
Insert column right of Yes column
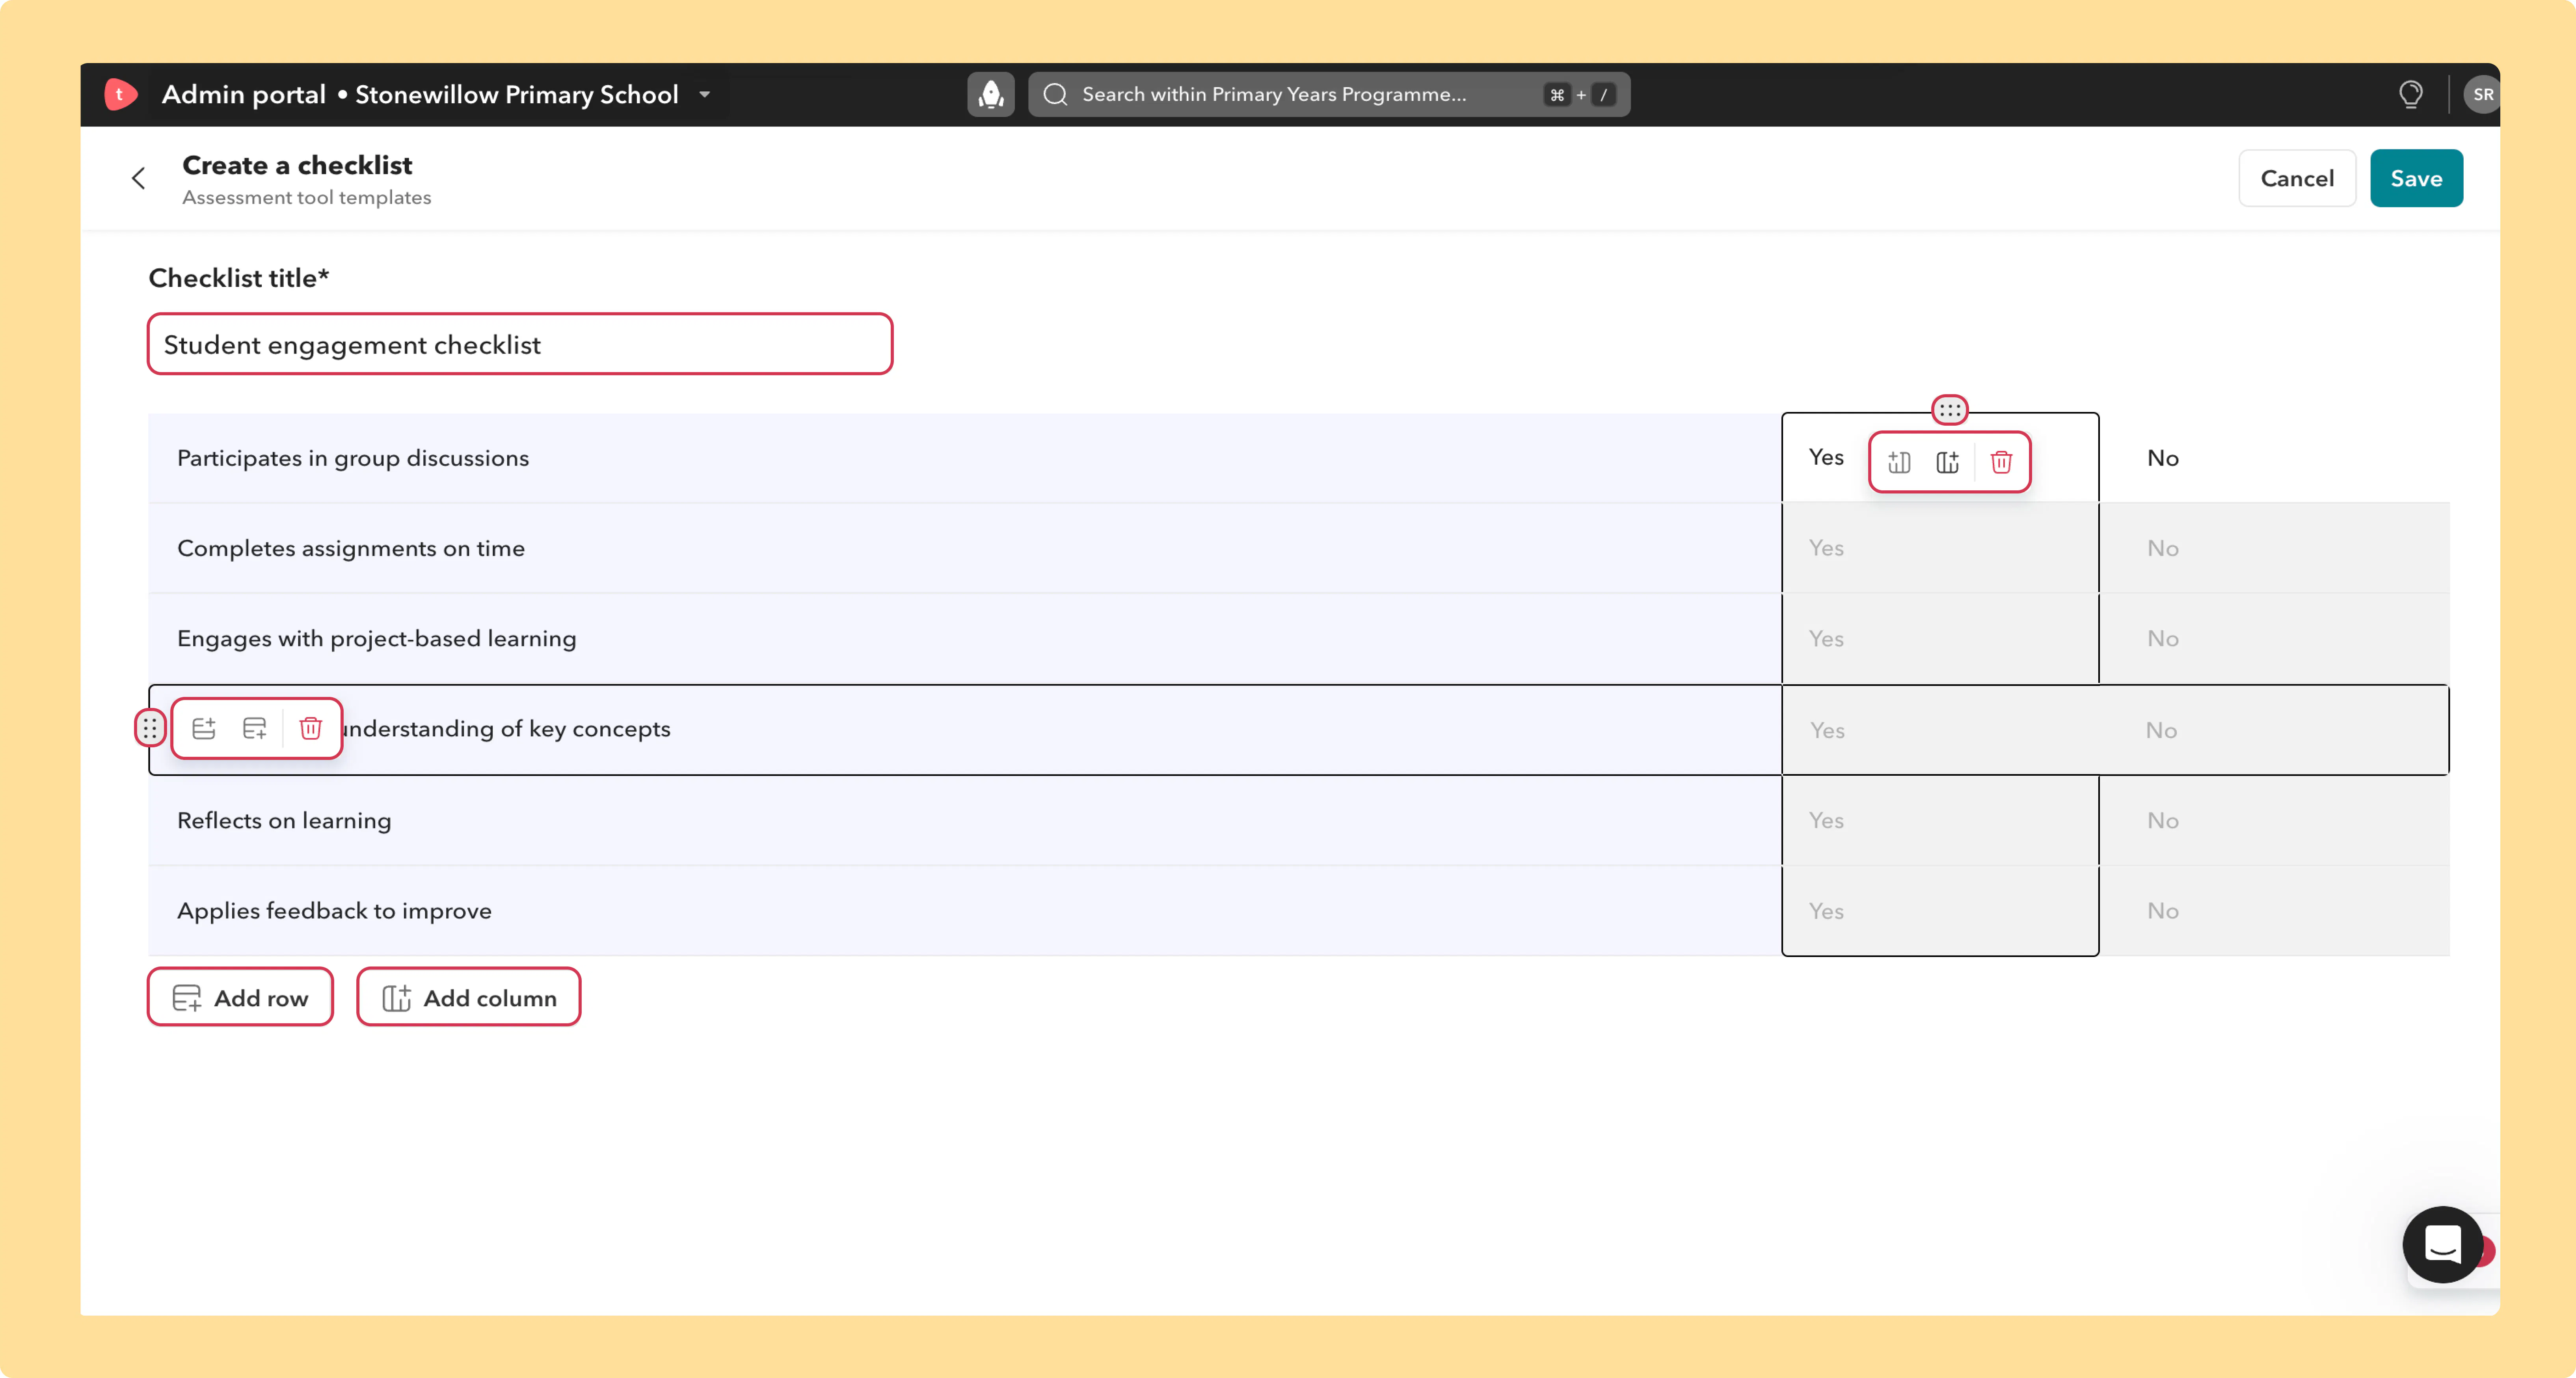tap(1947, 462)
